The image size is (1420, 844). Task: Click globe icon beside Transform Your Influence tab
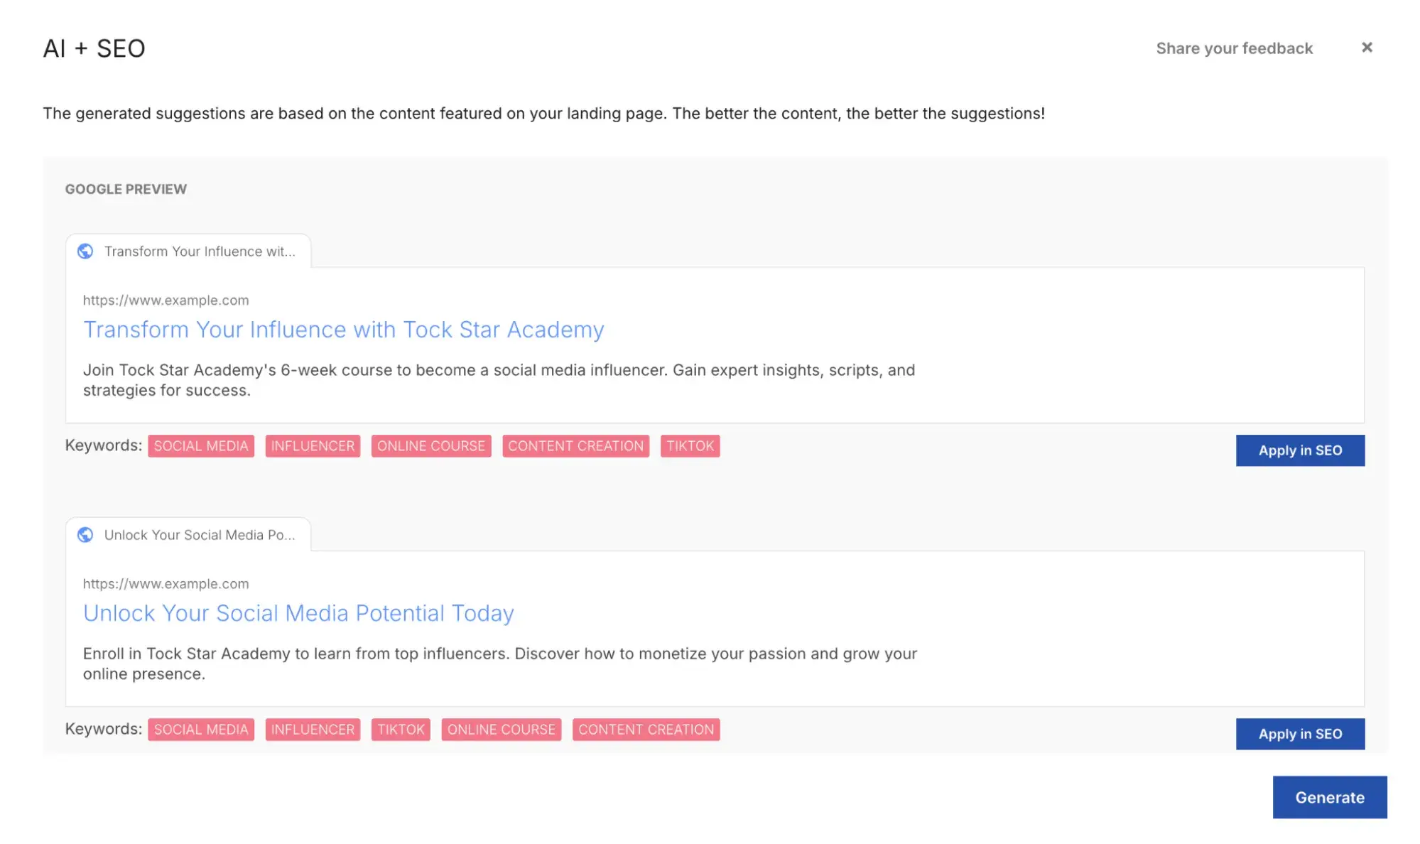[85, 251]
